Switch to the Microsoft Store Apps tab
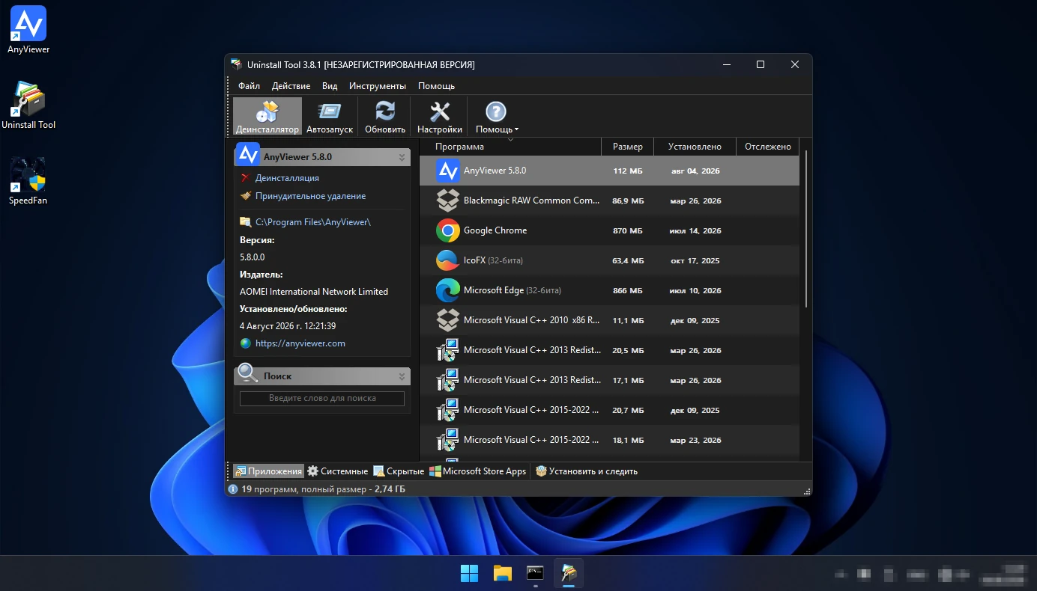 click(478, 471)
